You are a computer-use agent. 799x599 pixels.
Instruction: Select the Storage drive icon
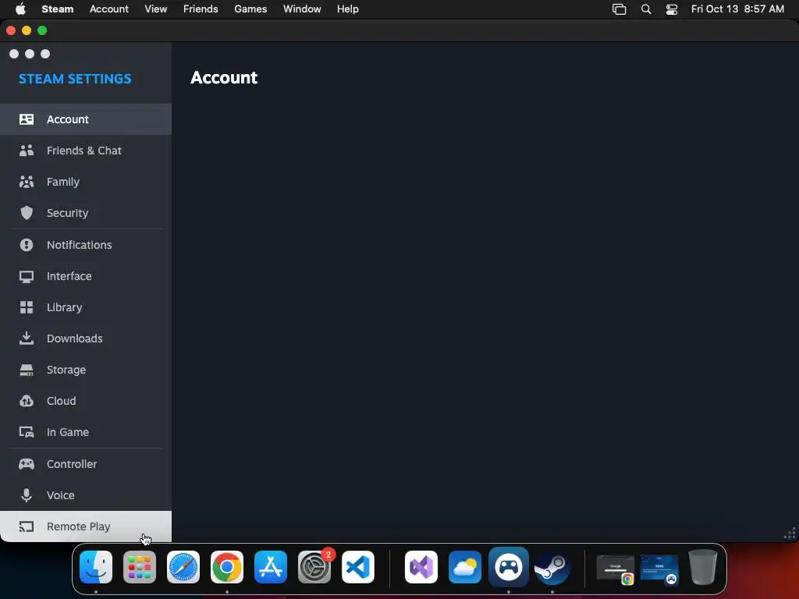tap(27, 370)
